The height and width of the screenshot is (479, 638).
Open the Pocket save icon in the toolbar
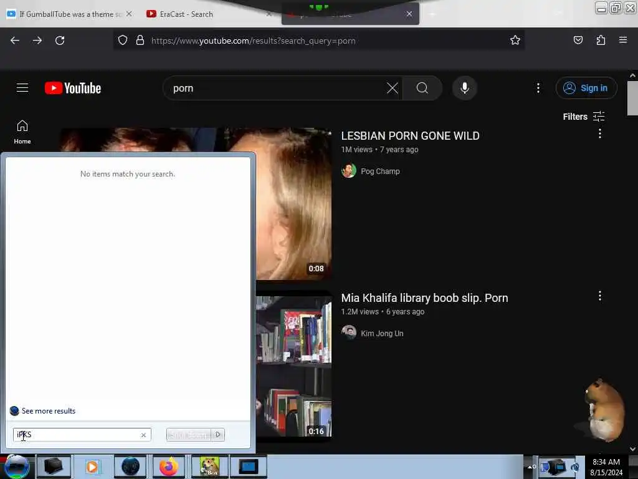pos(578,41)
